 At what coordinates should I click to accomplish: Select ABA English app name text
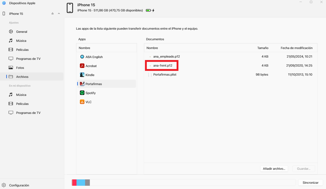[94, 57]
